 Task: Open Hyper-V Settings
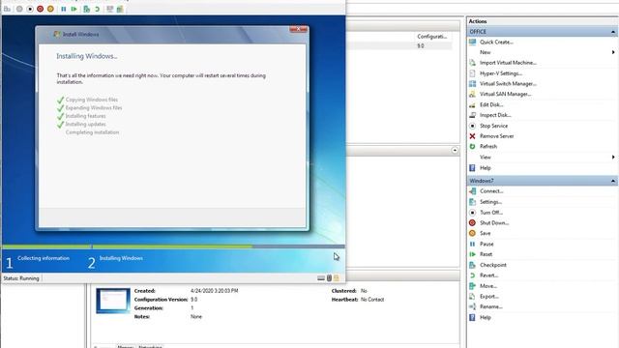pyautogui.click(x=501, y=73)
